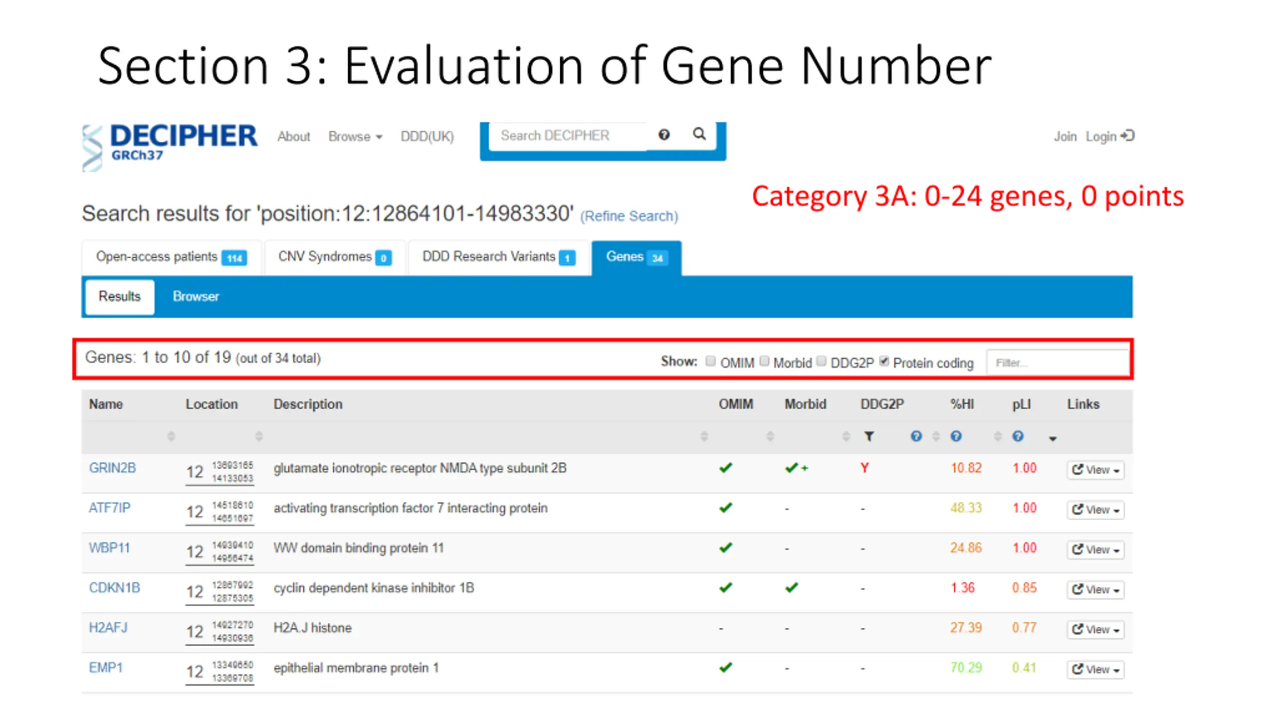Open the WBP11 gene link
The width and height of the screenshot is (1277, 718).
(x=109, y=547)
